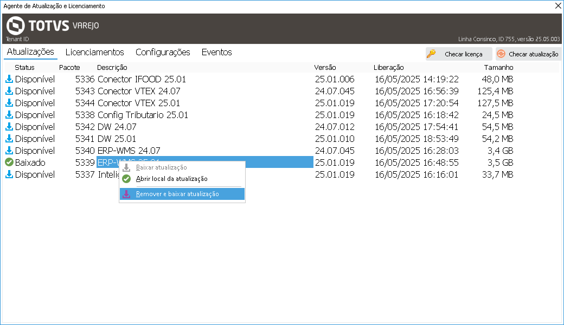This screenshot has width=564, height=325.
Task: Open the Configurações tab
Action: click(163, 53)
